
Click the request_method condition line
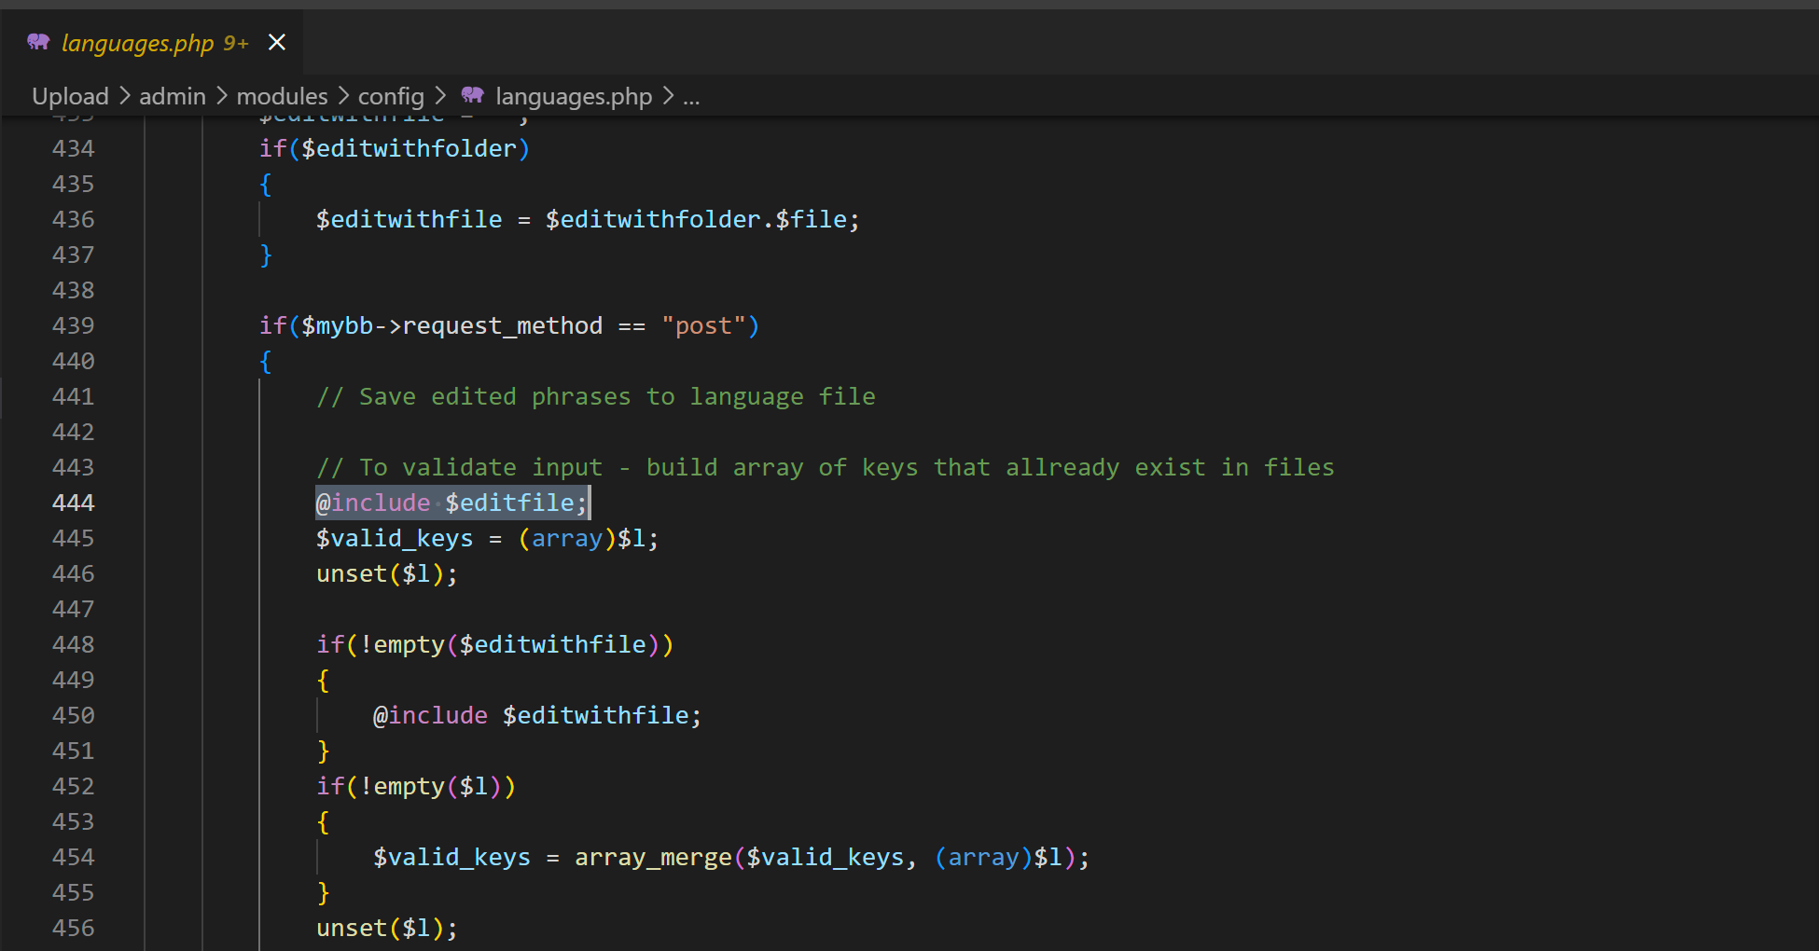[509, 325]
